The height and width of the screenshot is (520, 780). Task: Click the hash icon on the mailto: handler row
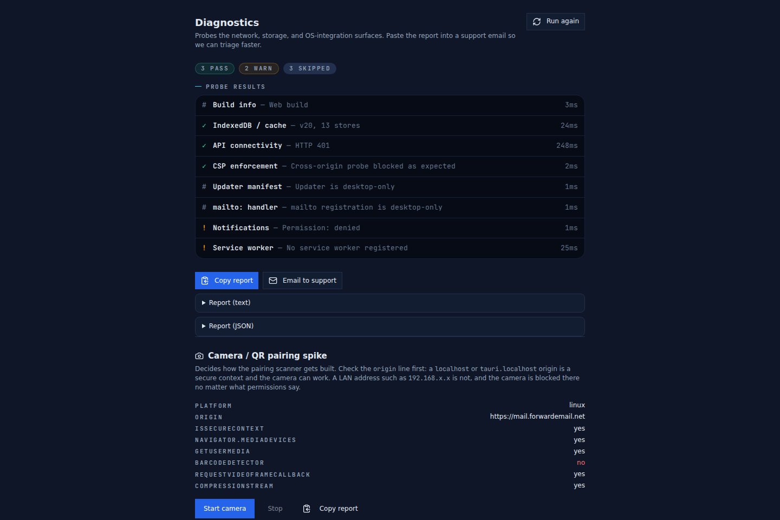tap(204, 207)
